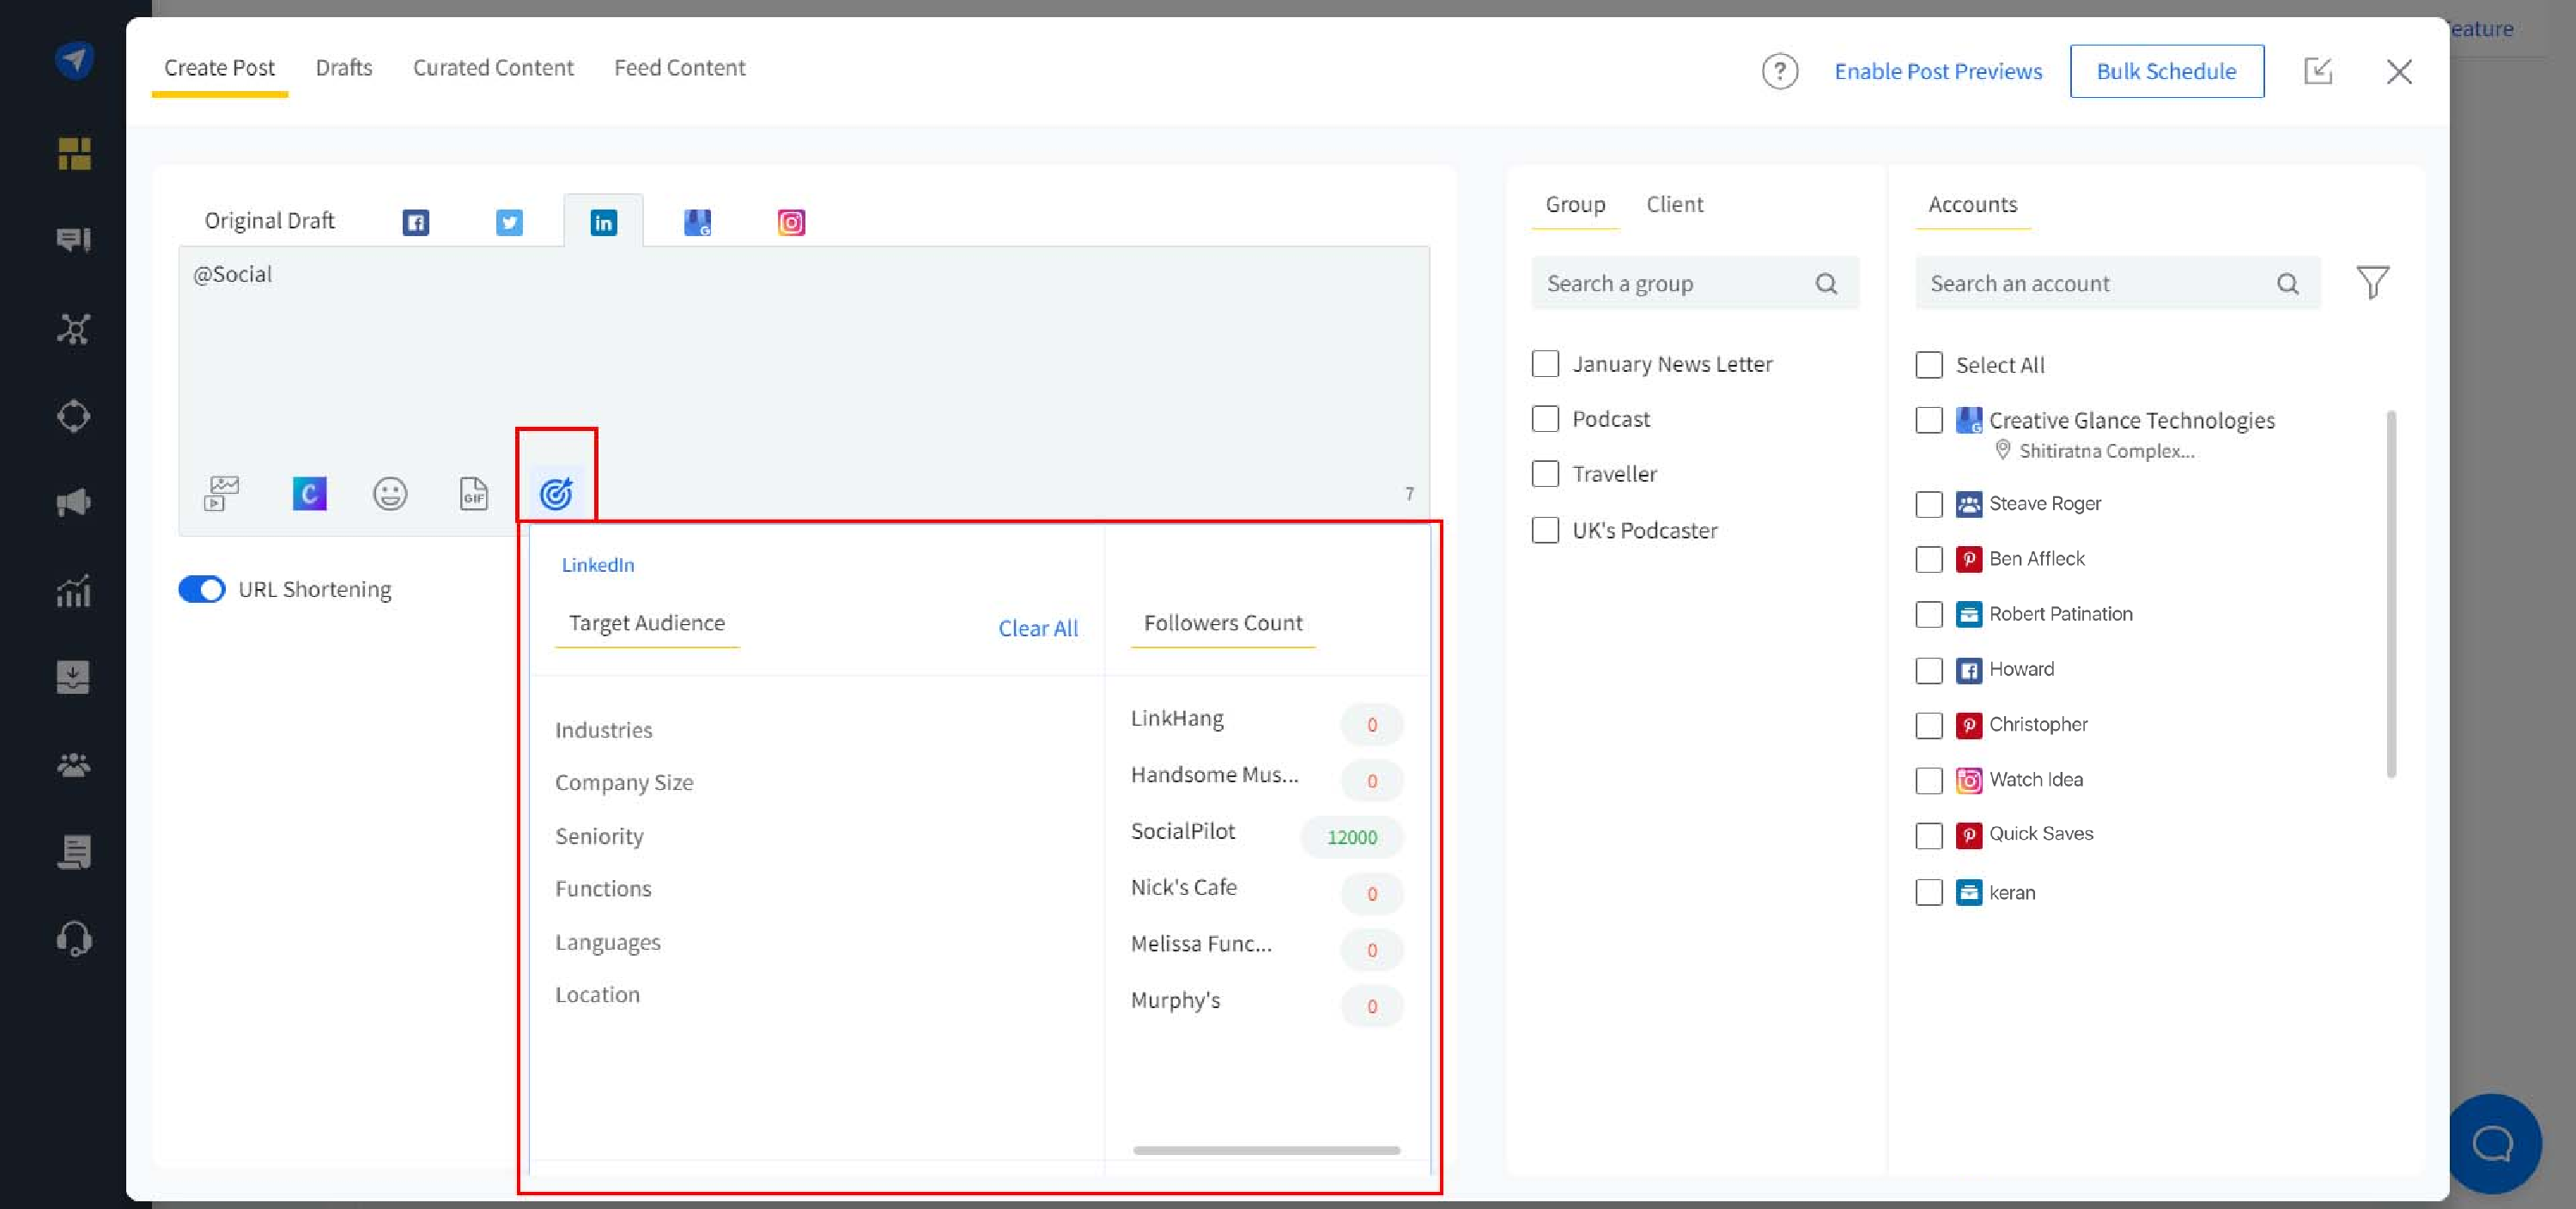
Task: Click the Canva design icon
Action: click(x=309, y=493)
